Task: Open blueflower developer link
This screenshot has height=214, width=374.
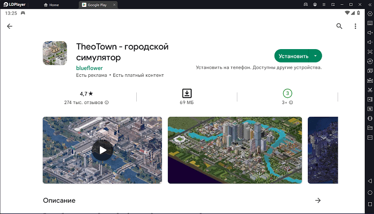Action: [x=89, y=68]
